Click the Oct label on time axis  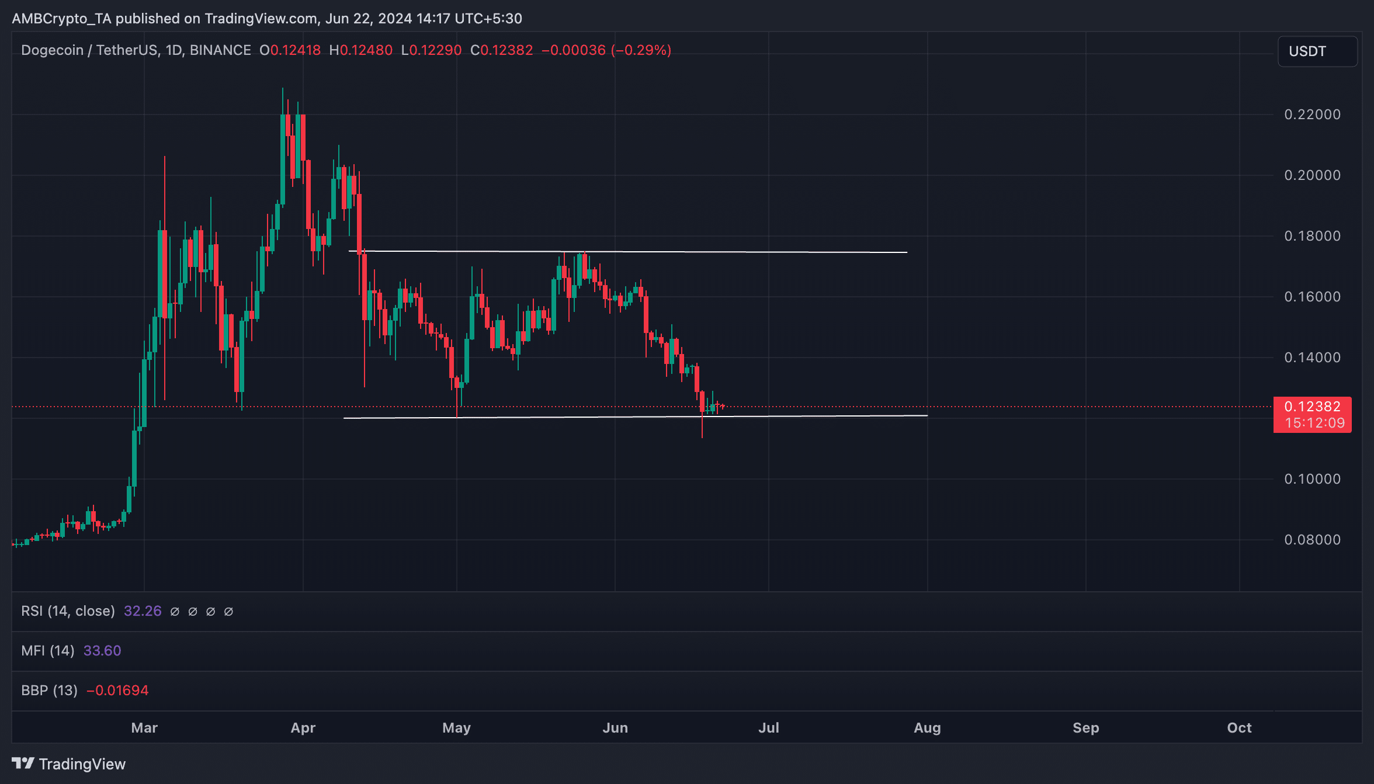click(1239, 728)
